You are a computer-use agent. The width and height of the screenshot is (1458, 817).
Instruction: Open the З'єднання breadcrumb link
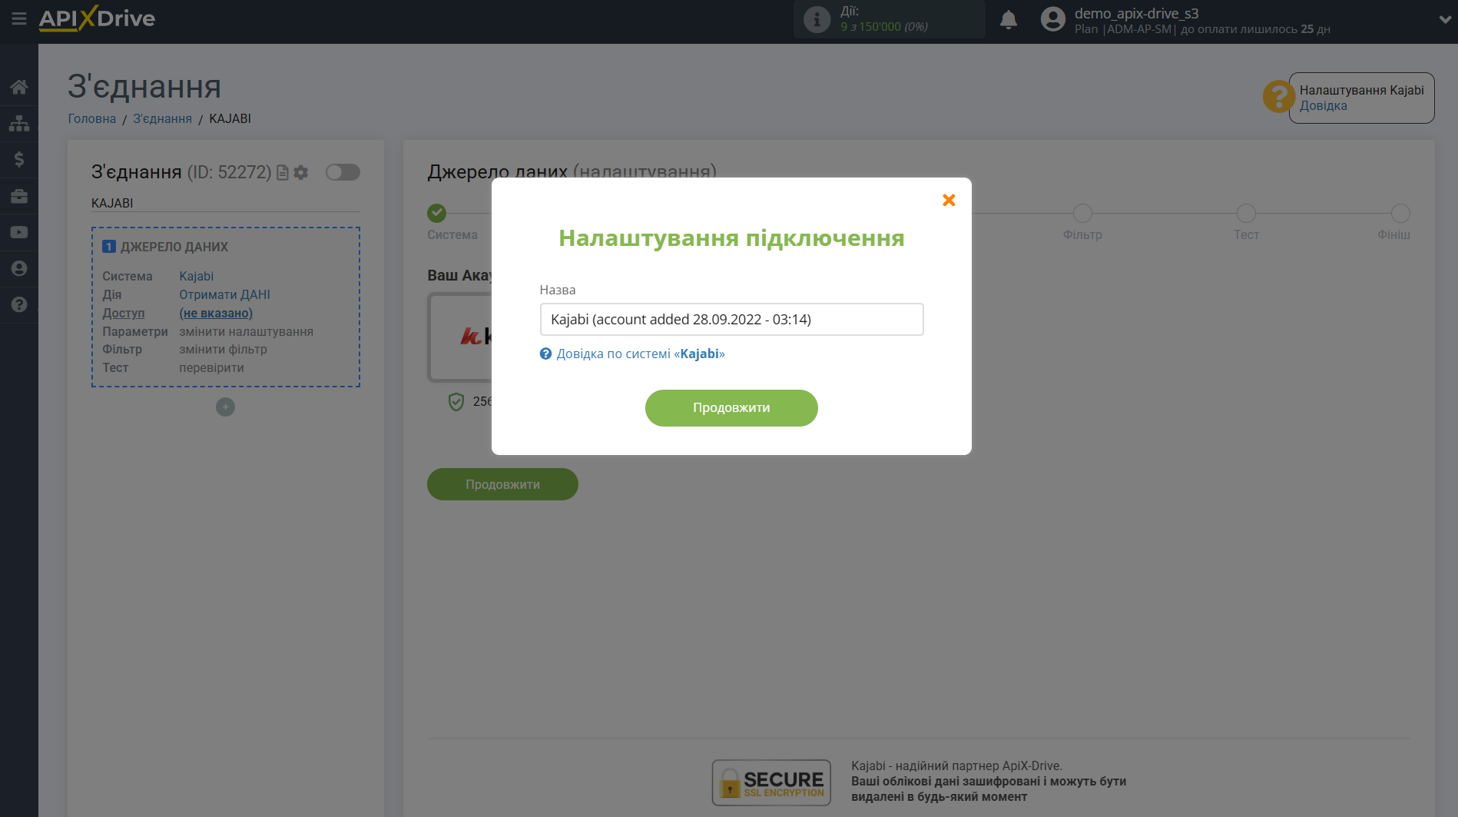tap(162, 118)
